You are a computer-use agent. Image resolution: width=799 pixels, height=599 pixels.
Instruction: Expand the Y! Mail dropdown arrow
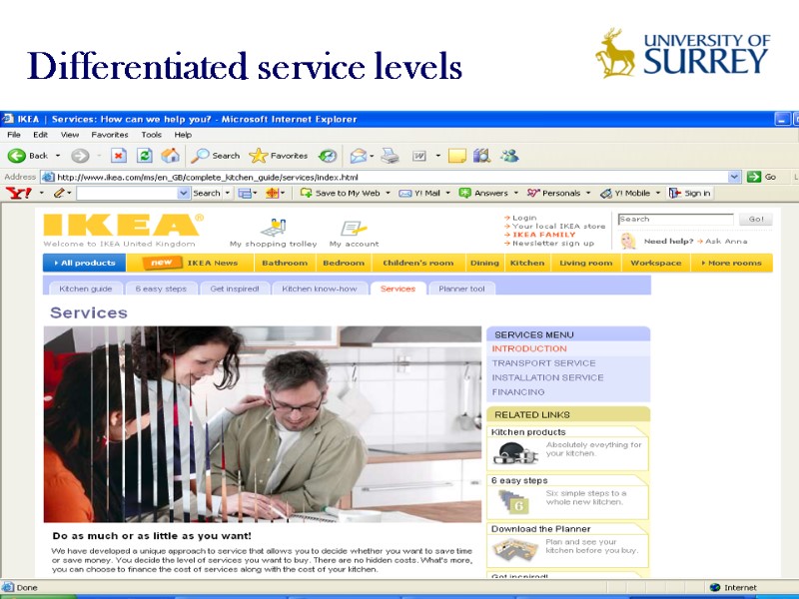[x=447, y=193]
